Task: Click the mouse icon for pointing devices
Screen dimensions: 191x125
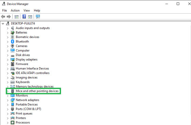Action: click(12, 91)
